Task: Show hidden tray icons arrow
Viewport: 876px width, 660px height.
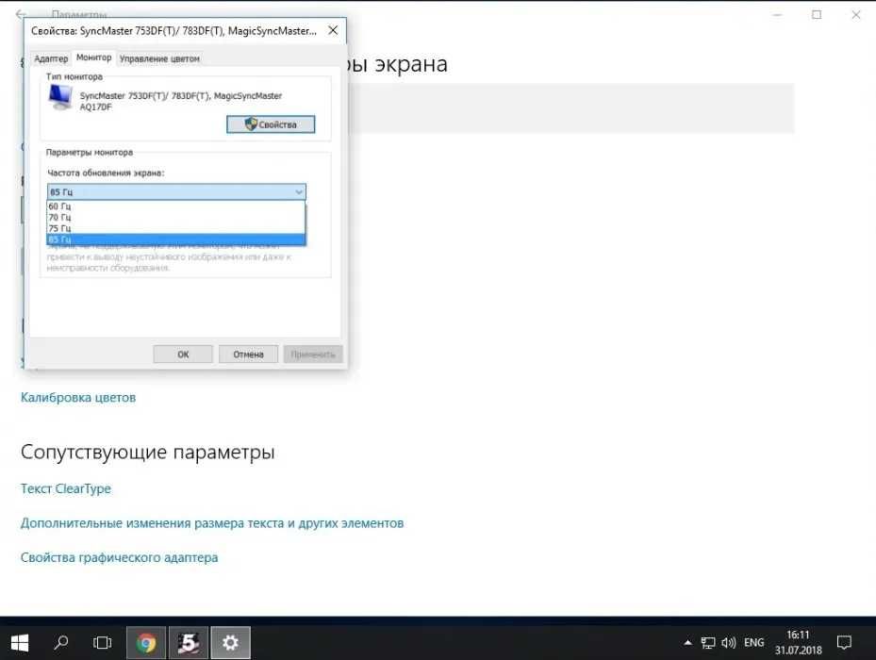Action: coord(687,643)
